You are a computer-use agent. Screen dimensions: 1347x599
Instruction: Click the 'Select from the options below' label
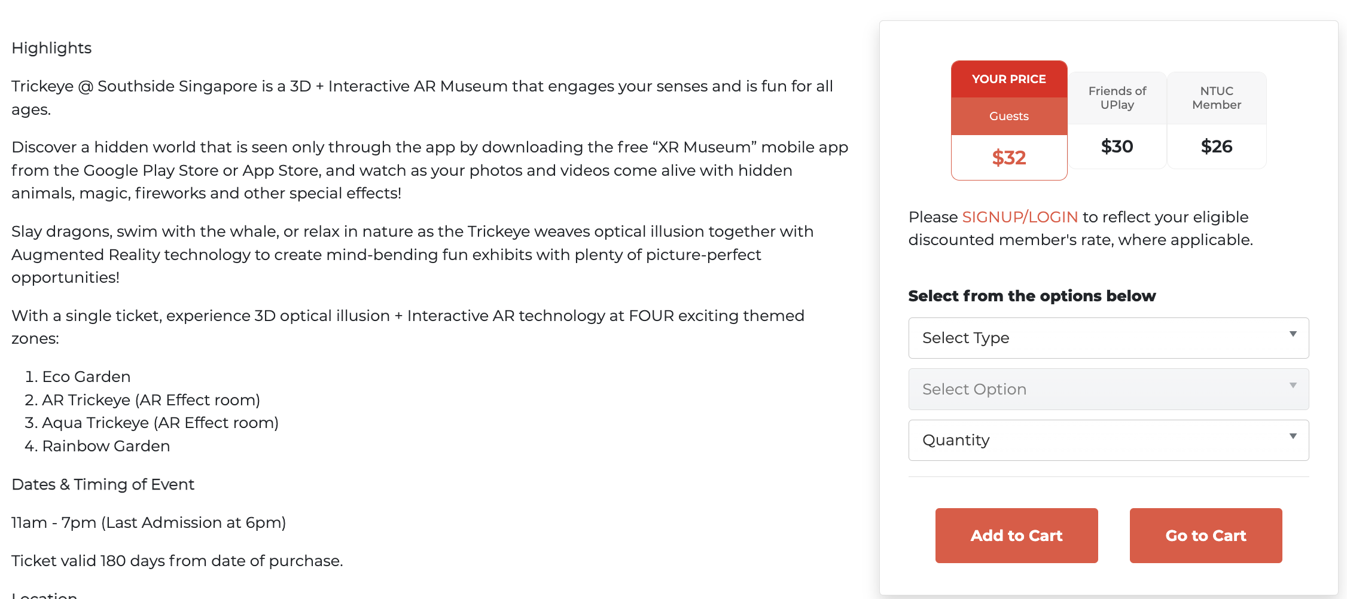click(x=1032, y=296)
